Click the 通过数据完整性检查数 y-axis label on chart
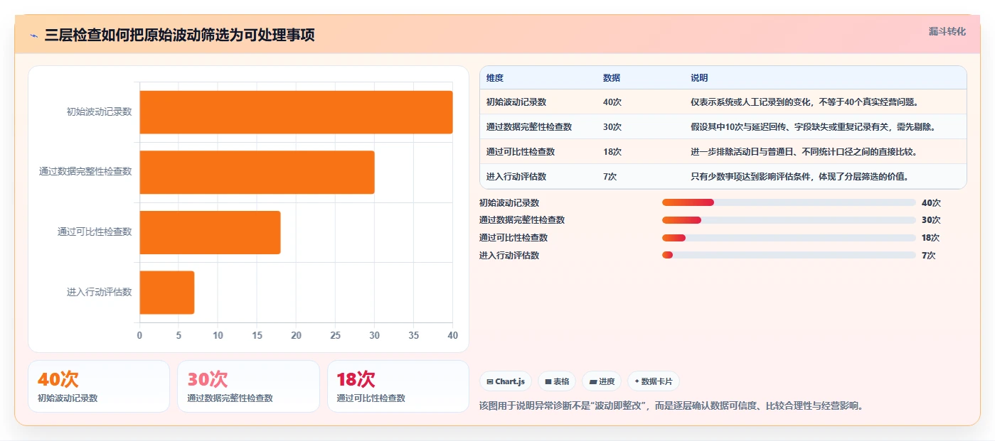This screenshot has height=441, width=995. click(85, 172)
